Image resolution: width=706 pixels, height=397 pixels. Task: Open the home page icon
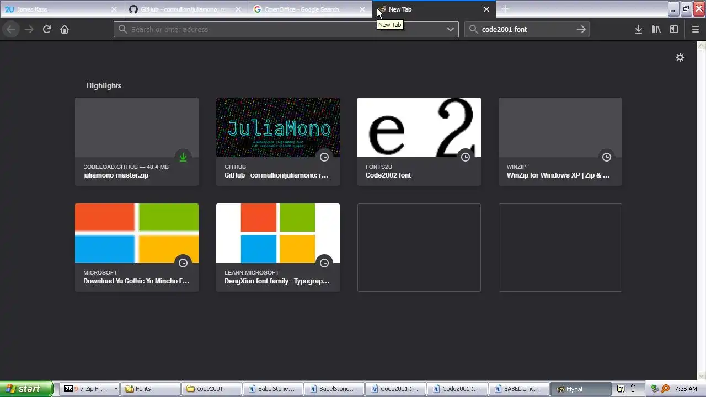pos(65,29)
